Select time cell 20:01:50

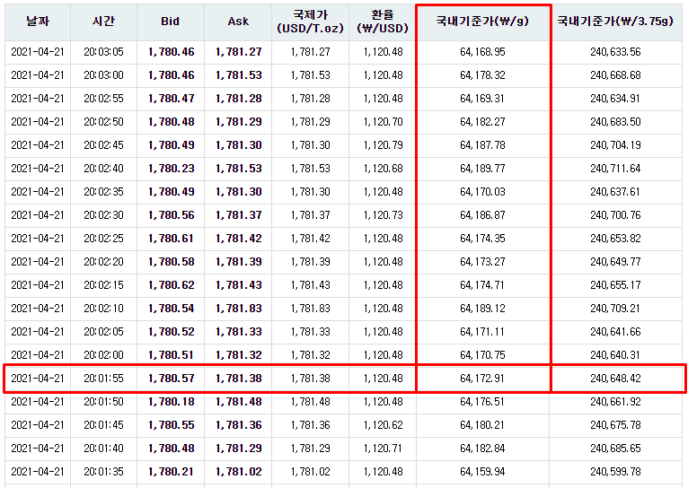coord(103,402)
